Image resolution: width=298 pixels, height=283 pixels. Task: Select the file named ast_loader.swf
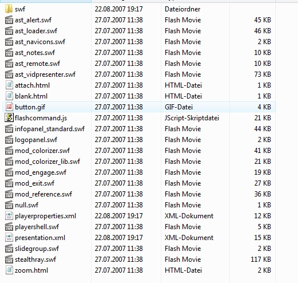tap(36, 31)
